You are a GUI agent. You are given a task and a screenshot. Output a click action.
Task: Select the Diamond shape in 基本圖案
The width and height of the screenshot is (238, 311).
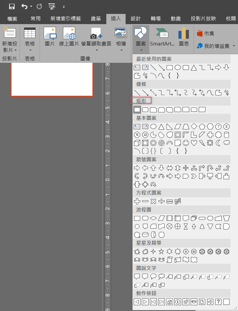[x=194, y=126]
